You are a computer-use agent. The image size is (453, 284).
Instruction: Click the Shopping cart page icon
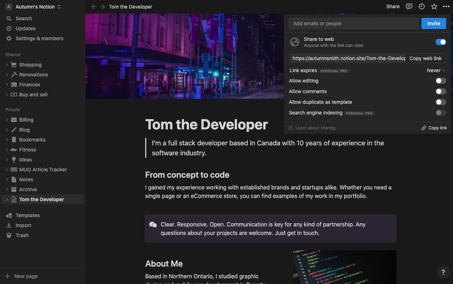tap(14, 65)
